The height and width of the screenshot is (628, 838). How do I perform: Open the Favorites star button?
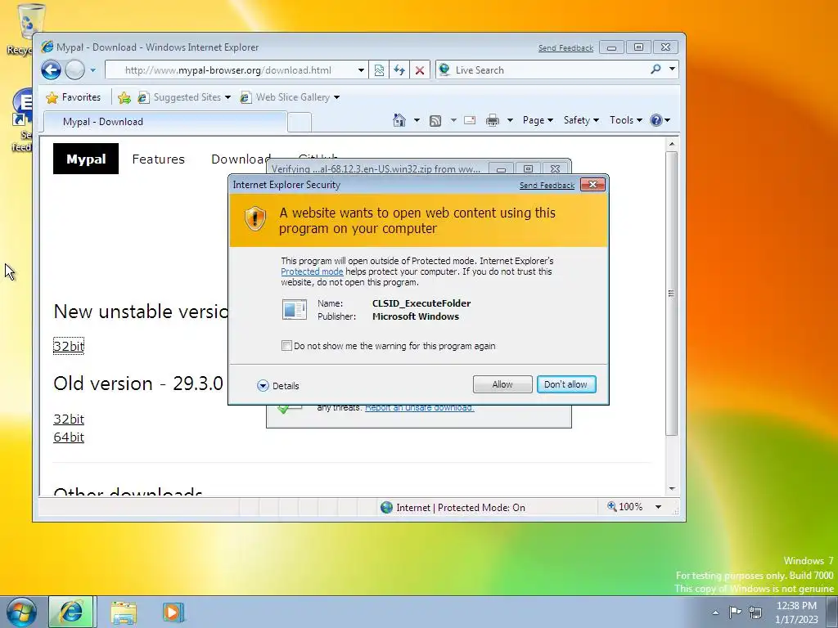(74, 97)
